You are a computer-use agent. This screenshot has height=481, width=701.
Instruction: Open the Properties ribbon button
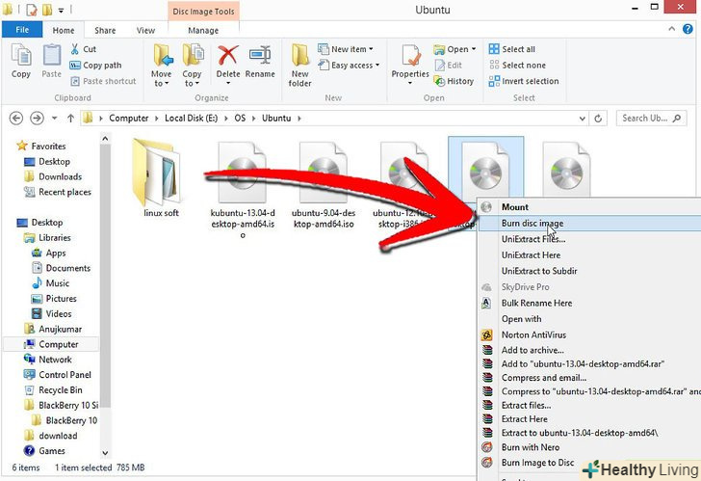click(410, 64)
